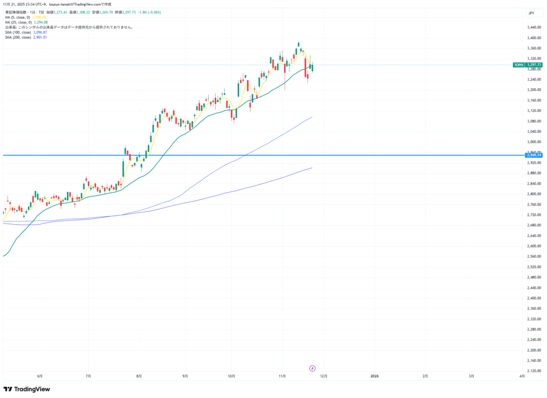This screenshot has height=398, width=547.
Task: Select the MA (25, close, 0) indicator legend
Action: [x=18, y=22]
